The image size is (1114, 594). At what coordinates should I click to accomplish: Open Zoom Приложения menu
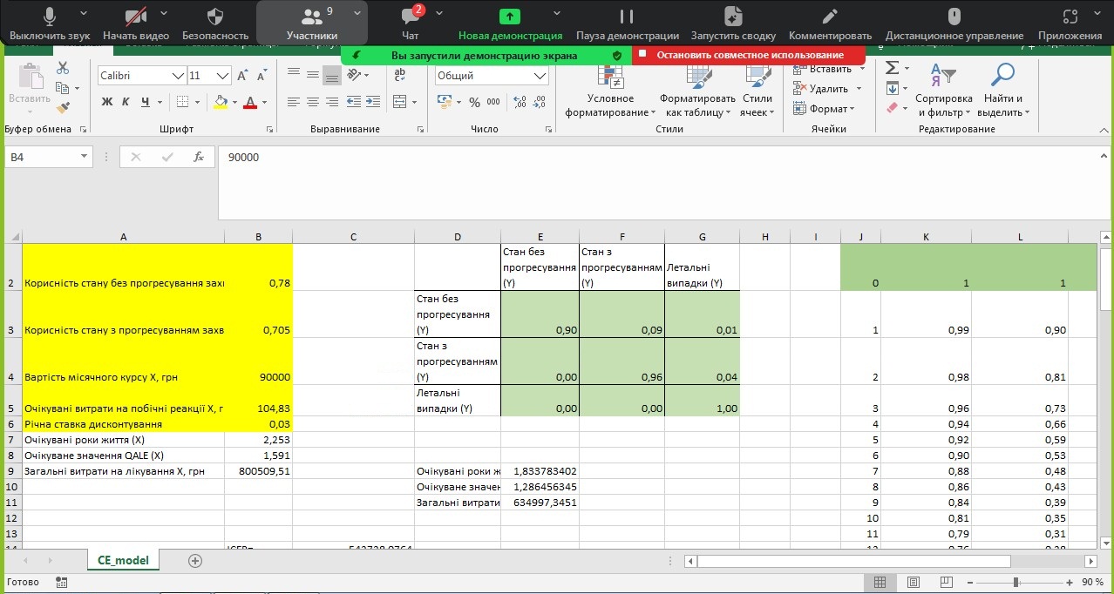click(x=1070, y=24)
